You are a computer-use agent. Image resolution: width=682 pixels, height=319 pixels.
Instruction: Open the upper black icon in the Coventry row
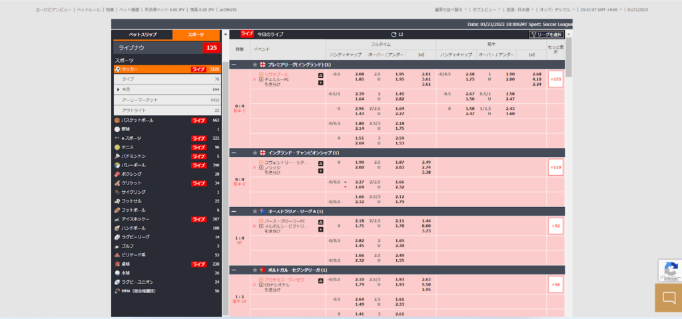(320, 163)
